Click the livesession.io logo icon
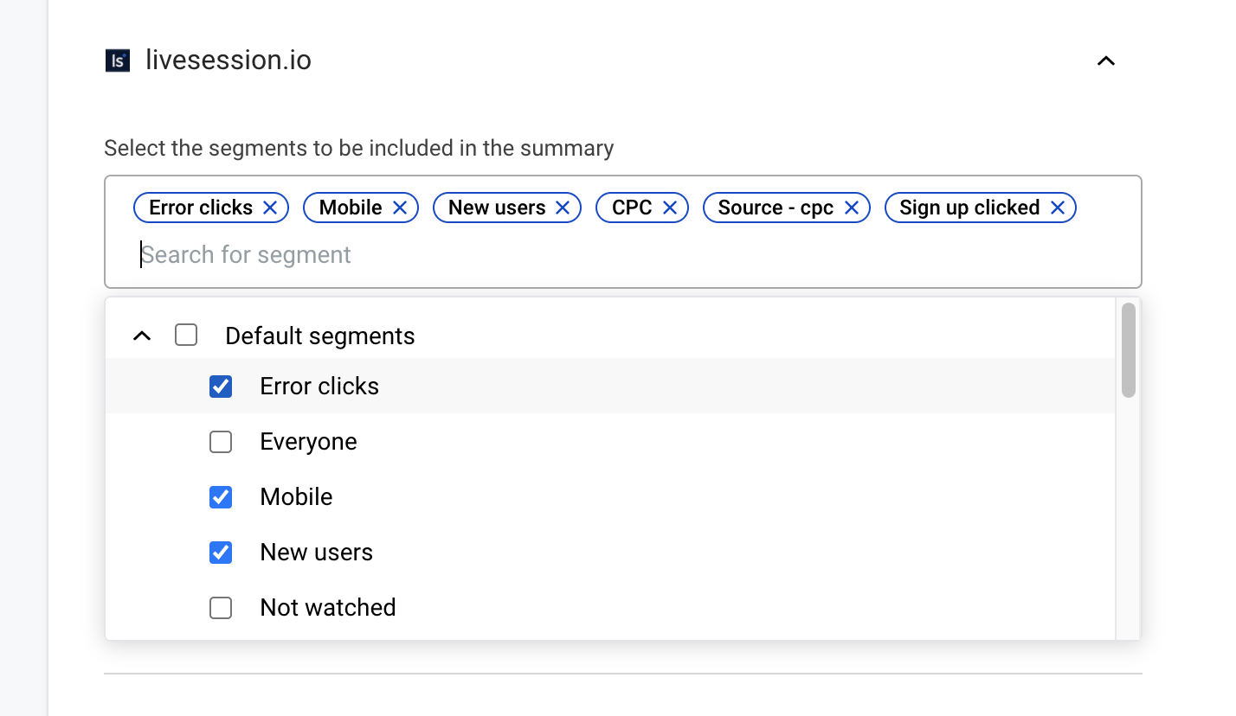1236x716 pixels. coord(116,60)
